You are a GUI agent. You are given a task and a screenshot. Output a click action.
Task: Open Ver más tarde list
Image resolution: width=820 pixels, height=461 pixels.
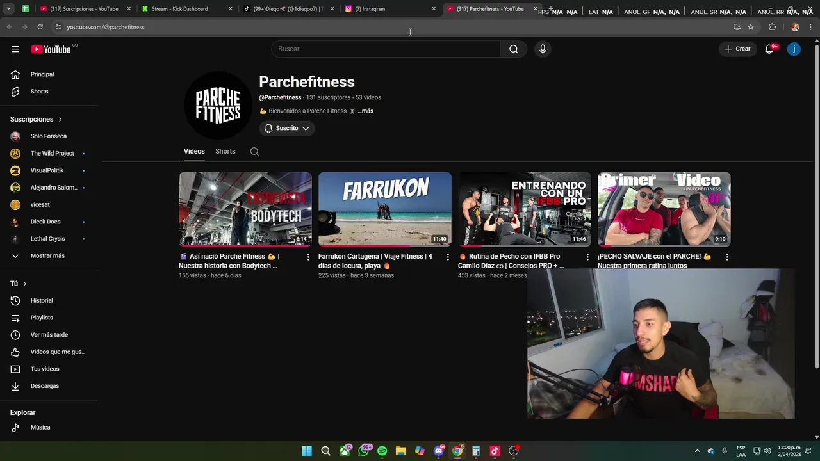tap(49, 335)
